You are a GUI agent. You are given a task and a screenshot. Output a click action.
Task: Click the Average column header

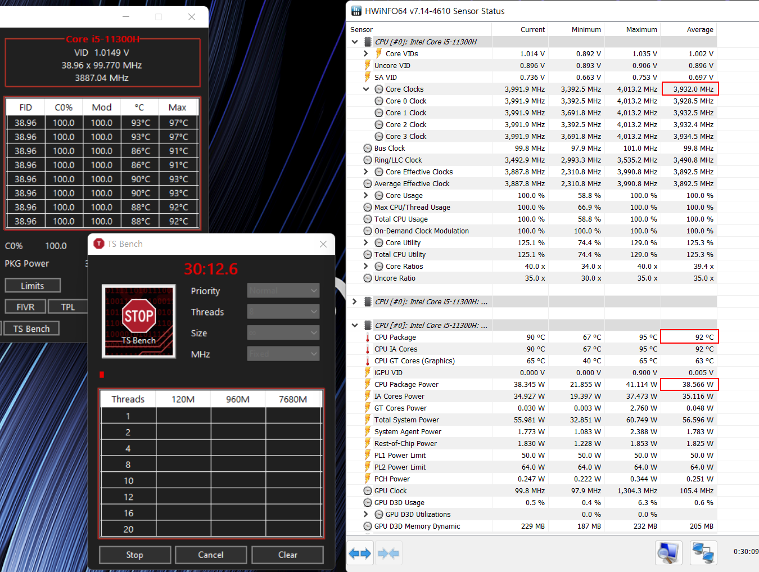point(689,30)
